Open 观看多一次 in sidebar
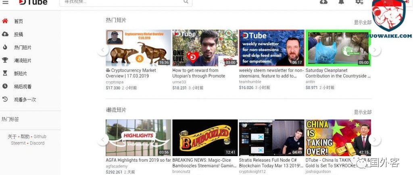The image size is (413, 175). [x=25, y=100]
